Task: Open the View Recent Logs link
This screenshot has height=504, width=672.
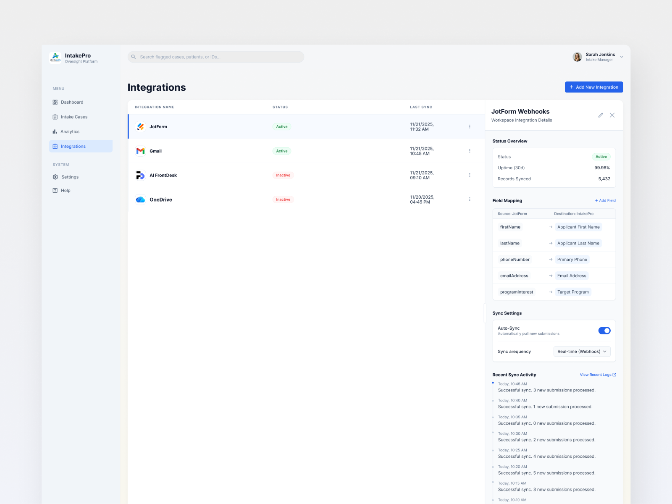Action: point(598,375)
